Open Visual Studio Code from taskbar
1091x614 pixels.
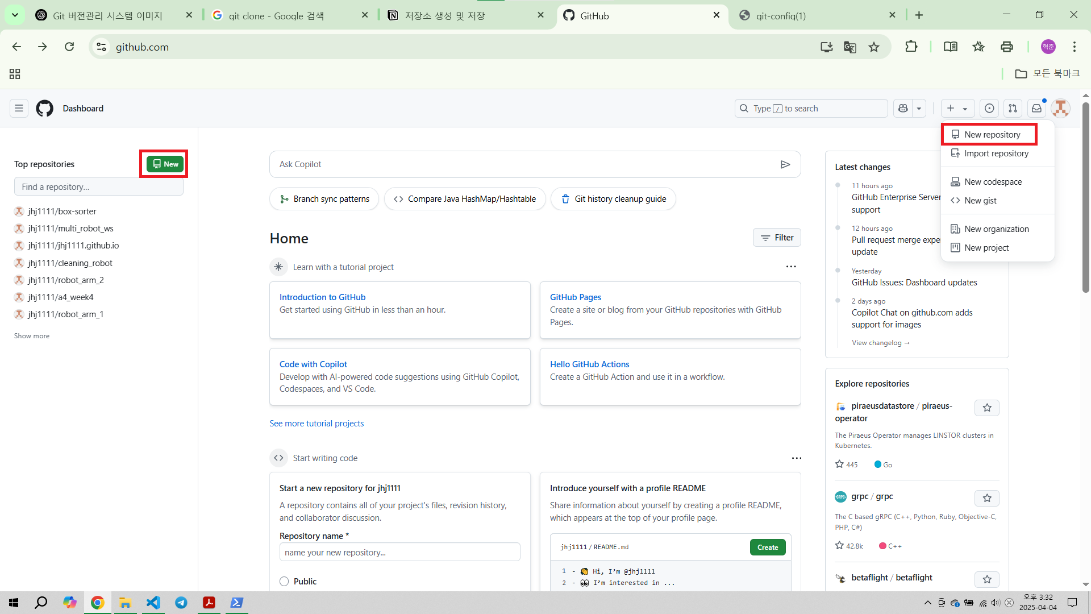pos(153,603)
